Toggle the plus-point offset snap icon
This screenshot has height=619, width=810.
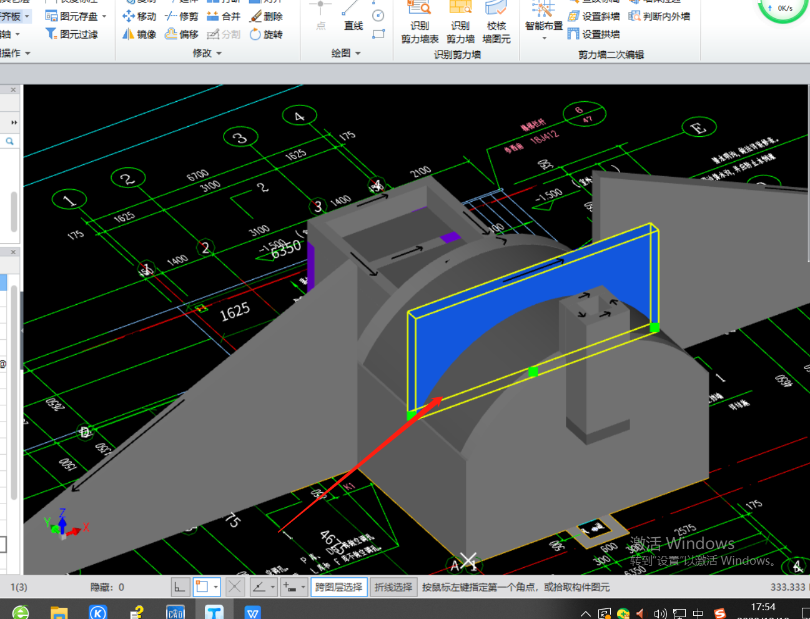pyautogui.click(x=289, y=587)
